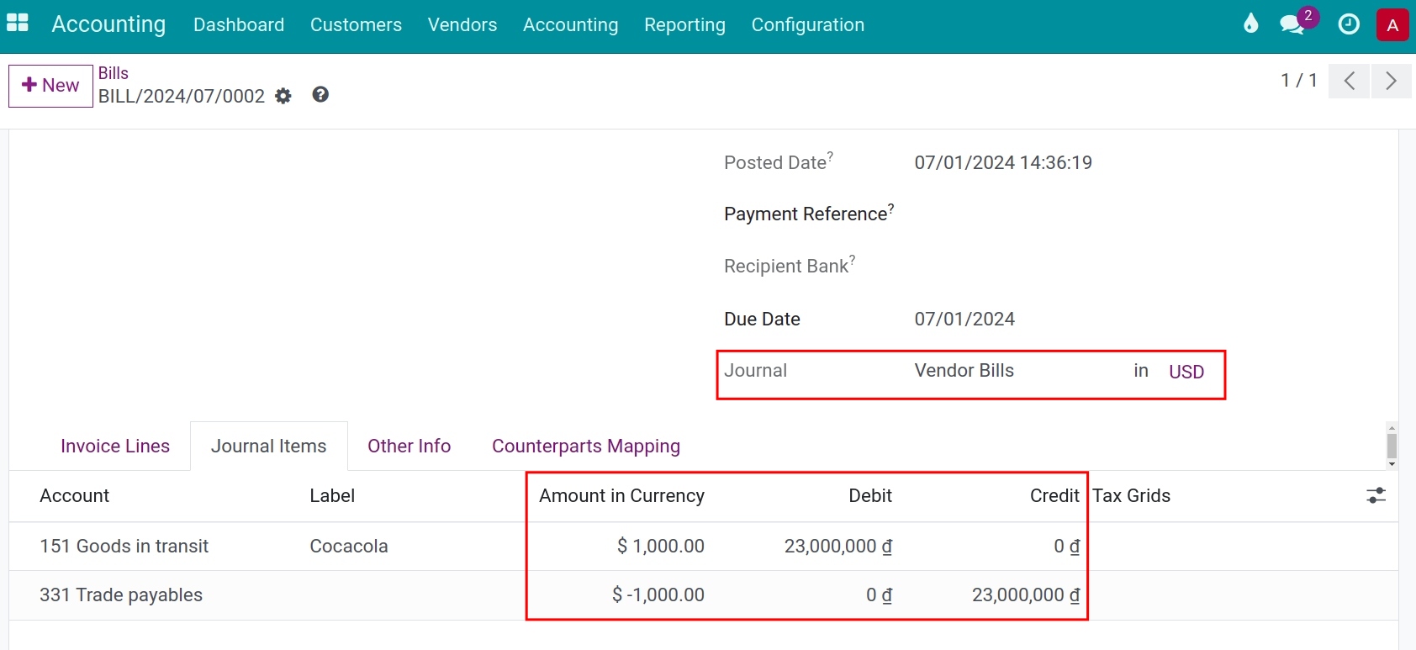Click the $ -1,000.00 amount cell

pyautogui.click(x=658, y=595)
